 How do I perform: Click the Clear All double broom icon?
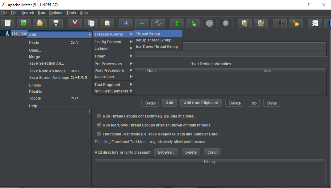[x=261, y=23]
